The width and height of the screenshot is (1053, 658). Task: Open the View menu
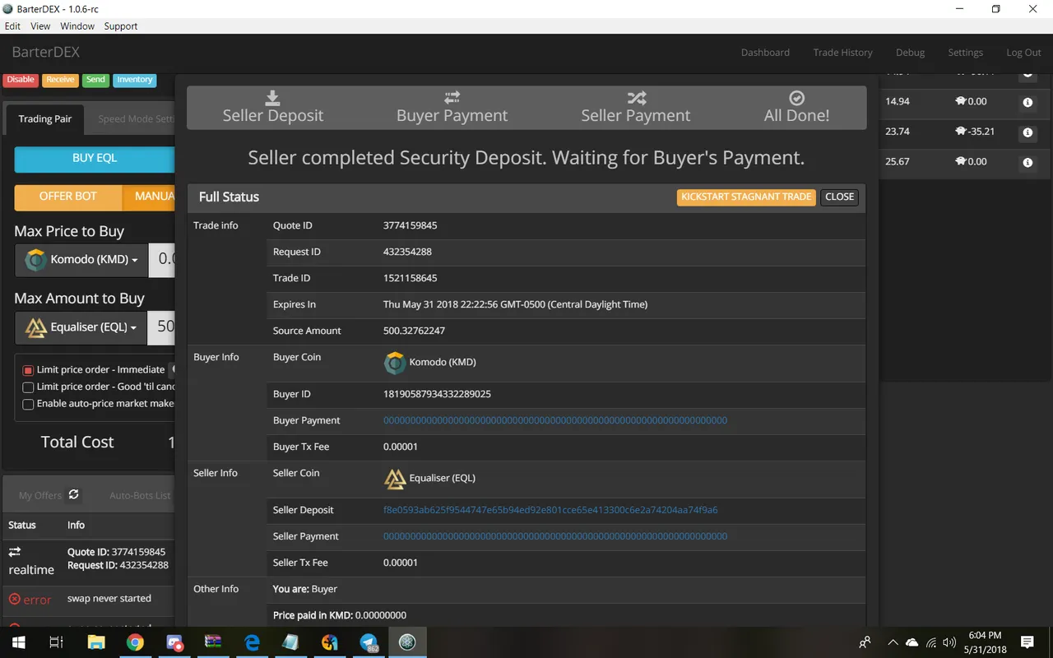(x=40, y=26)
